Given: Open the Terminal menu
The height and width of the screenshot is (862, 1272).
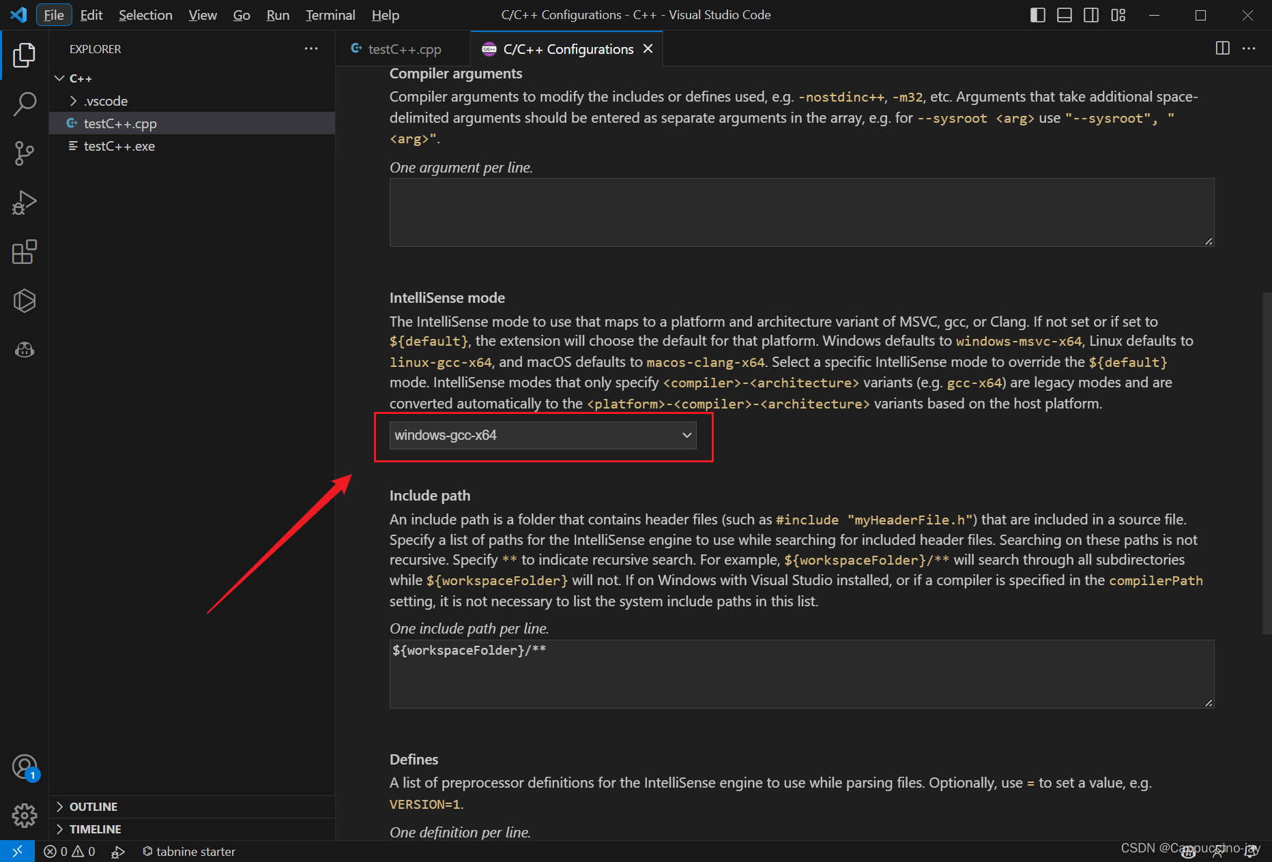Looking at the screenshot, I should [x=330, y=15].
